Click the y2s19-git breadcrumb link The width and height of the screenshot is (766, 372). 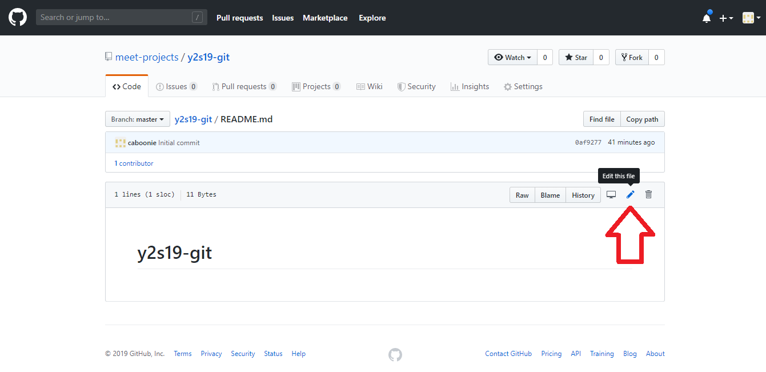pos(193,119)
